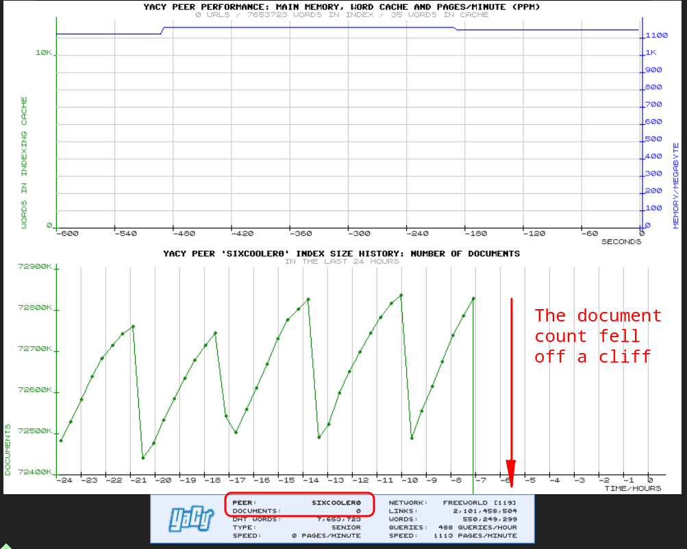Click the -300 seconds axis label

coord(349,234)
